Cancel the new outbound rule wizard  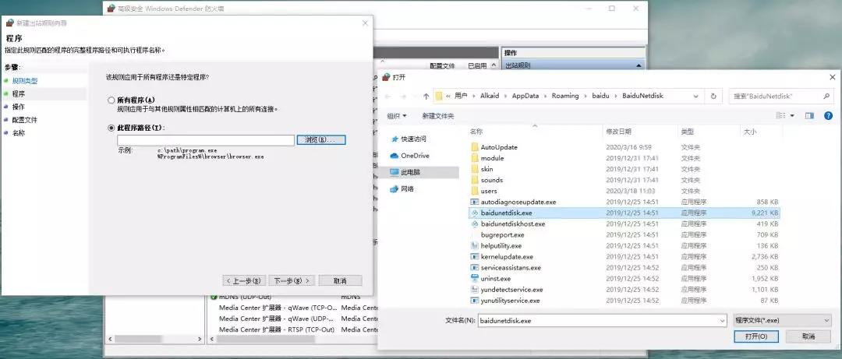[340, 280]
